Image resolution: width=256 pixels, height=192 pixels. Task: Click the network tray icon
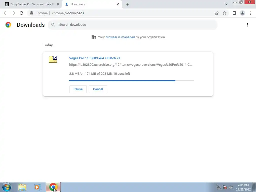pos(218,187)
